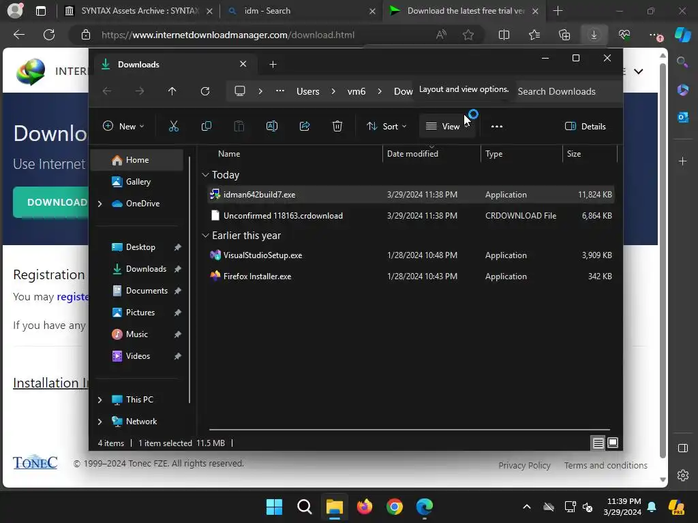Click the Rename icon in Explorer toolbar
Screen dimensions: 698x523
coord(272,126)
